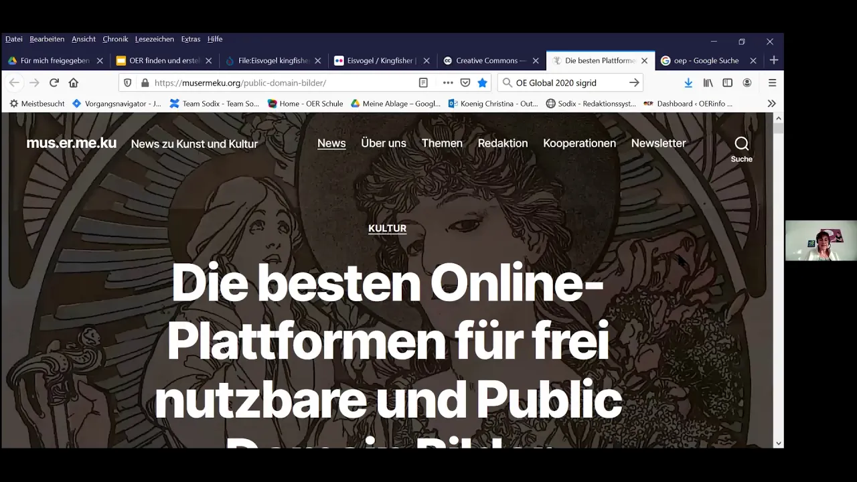Open the Redaktion navigation link

pyautogui.click(x=503, y=143)
